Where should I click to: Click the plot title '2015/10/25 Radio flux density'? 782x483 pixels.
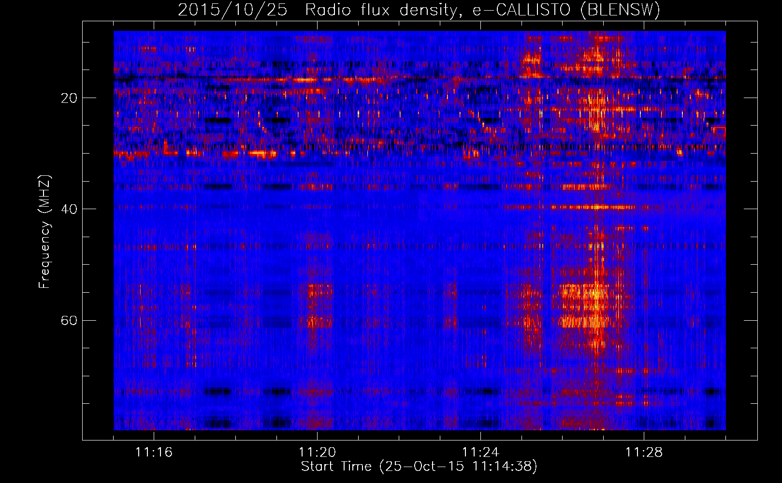(x=419, y=10)
